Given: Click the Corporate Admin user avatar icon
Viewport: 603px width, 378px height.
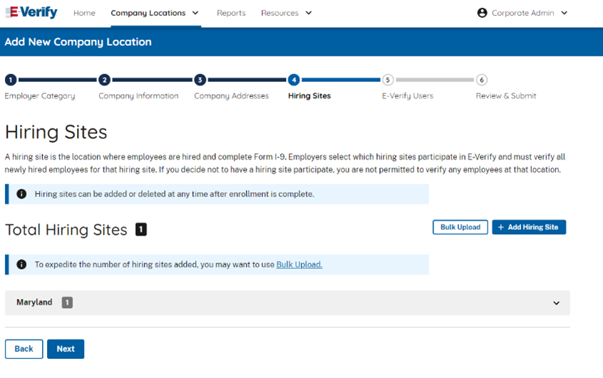Looking at the screenshot, I should point(482,13).
